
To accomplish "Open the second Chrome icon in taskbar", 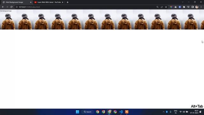I will coord(103,112).
